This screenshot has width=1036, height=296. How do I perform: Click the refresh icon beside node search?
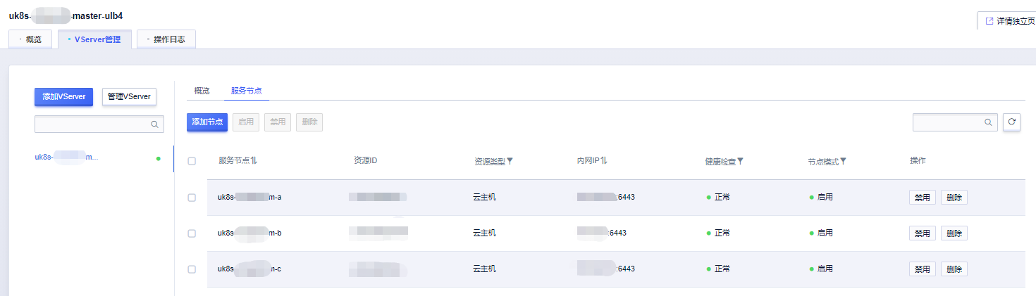(1011, 122)
